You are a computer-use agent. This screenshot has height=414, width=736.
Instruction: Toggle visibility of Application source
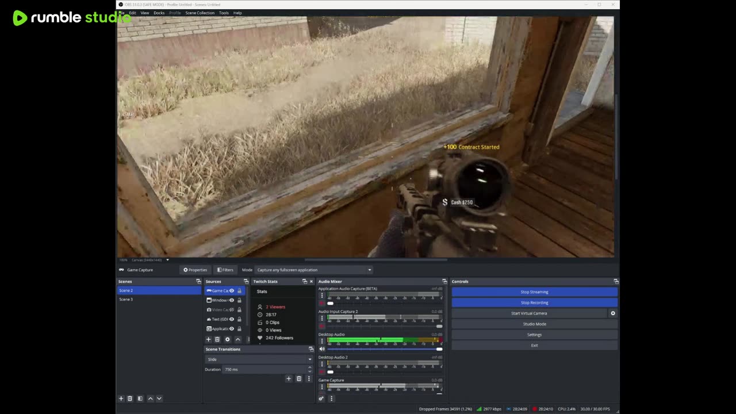(x=232, y=329)
